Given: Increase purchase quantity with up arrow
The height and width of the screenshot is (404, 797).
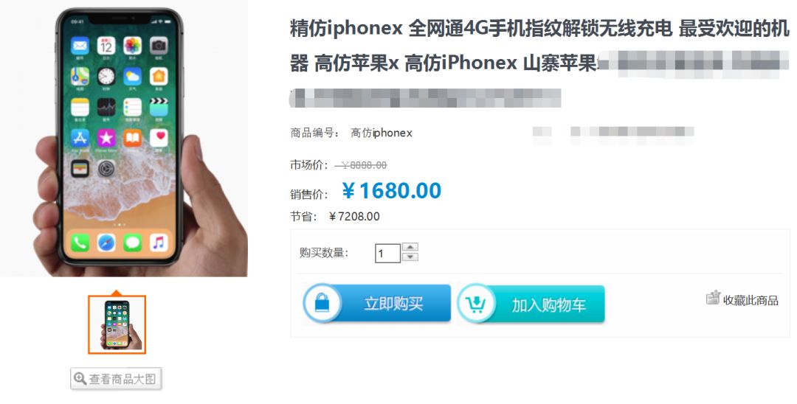Looking at the screenshot, I should [410, 247].
